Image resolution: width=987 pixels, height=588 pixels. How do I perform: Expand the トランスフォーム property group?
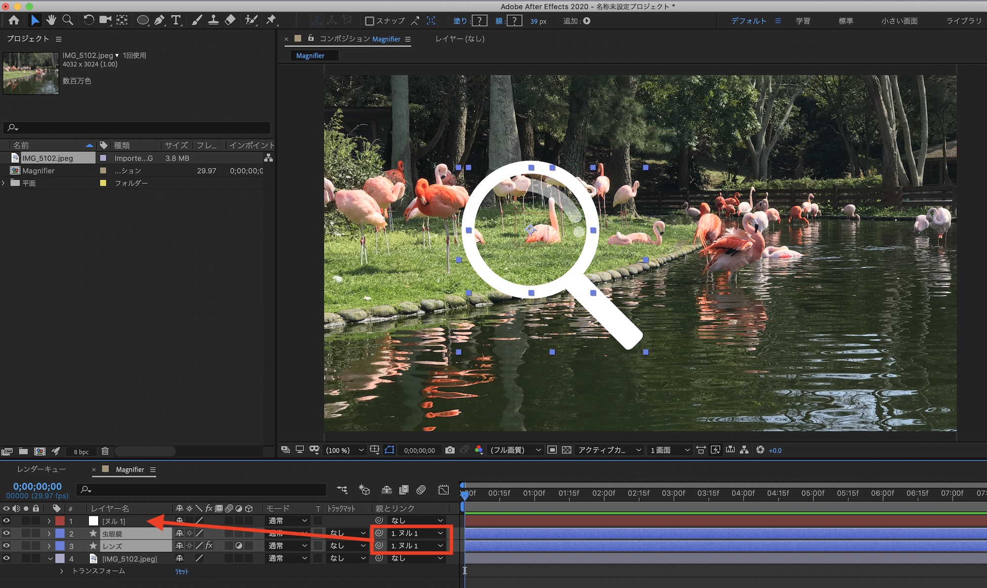click(x=62, y=571)
